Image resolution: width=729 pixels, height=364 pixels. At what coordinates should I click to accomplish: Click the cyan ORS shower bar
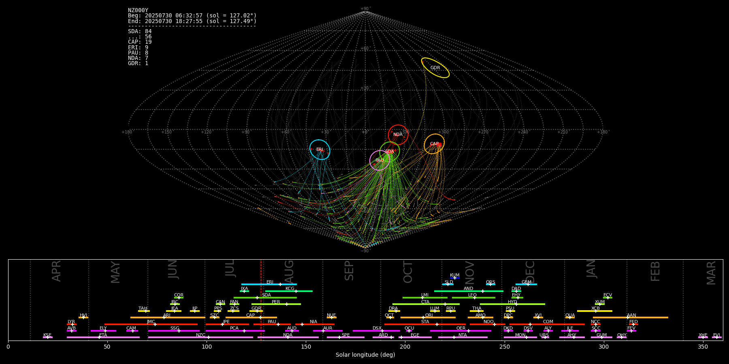point(490,284)
